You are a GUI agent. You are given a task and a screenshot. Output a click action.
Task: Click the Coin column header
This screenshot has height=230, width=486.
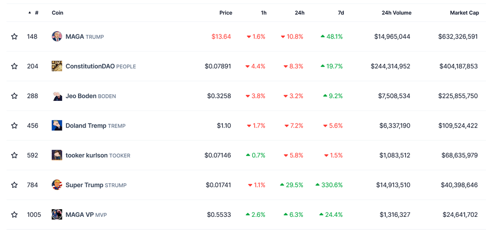coord(58,13)
